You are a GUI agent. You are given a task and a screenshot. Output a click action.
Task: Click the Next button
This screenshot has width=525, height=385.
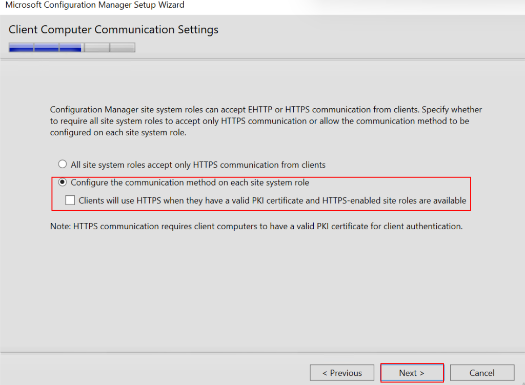(x=412, y=373)
